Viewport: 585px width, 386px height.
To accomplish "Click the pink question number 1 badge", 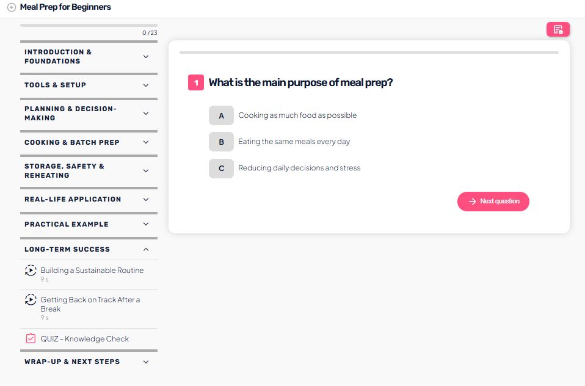I will (195, 82).
